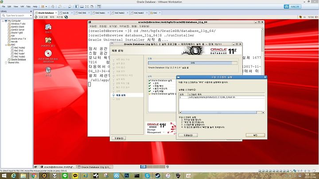Image resolution: width=319 pixels, height=179 pixels.
Task: Switch to the RAC DNS tab
Action: (x=82, y=13)
